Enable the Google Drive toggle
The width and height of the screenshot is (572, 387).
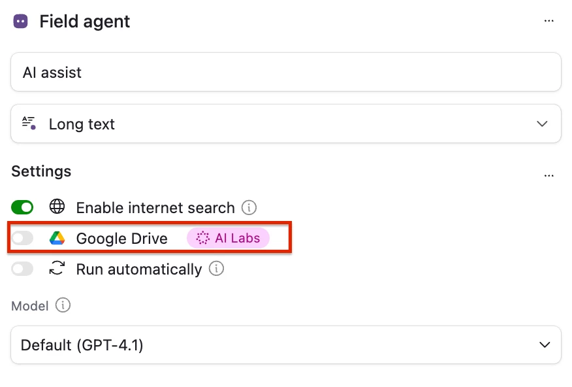click(22, 239)
